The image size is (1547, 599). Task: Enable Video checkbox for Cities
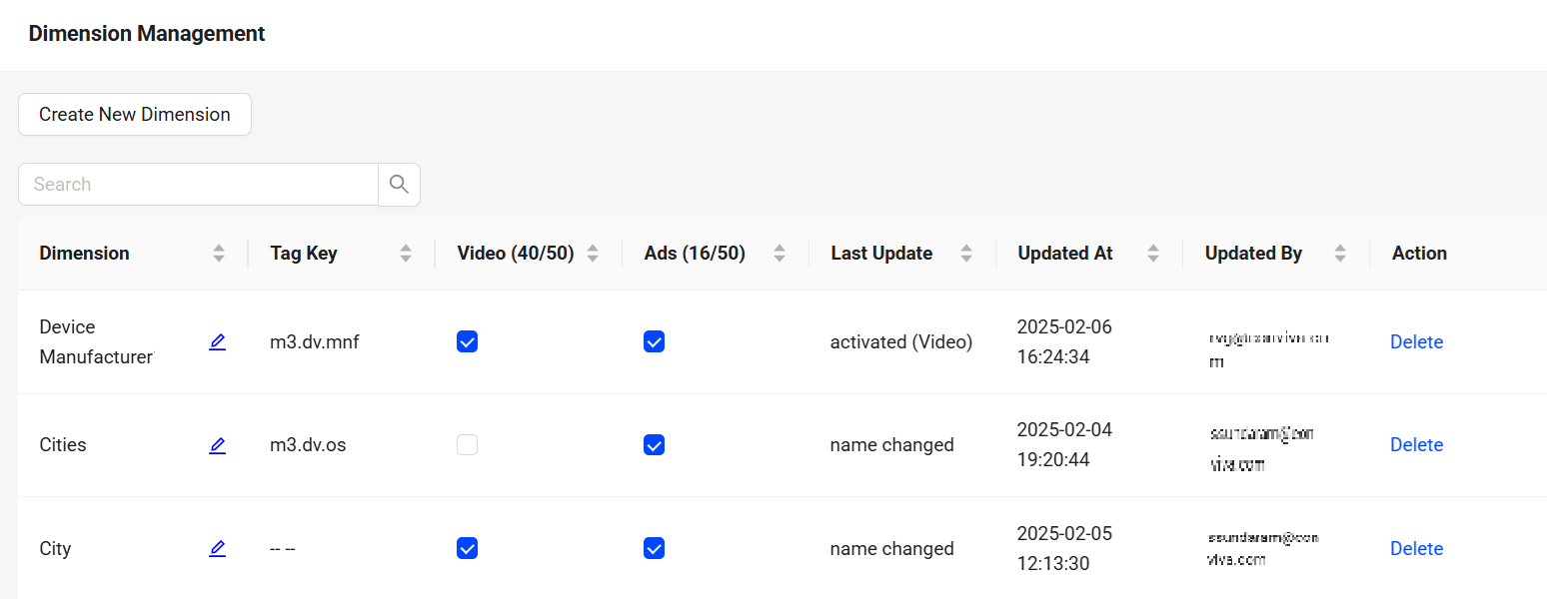pos(467,445)
